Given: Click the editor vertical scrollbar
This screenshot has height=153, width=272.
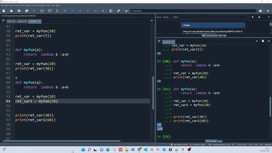Looking at the screenshot, I should coord(153,93).
